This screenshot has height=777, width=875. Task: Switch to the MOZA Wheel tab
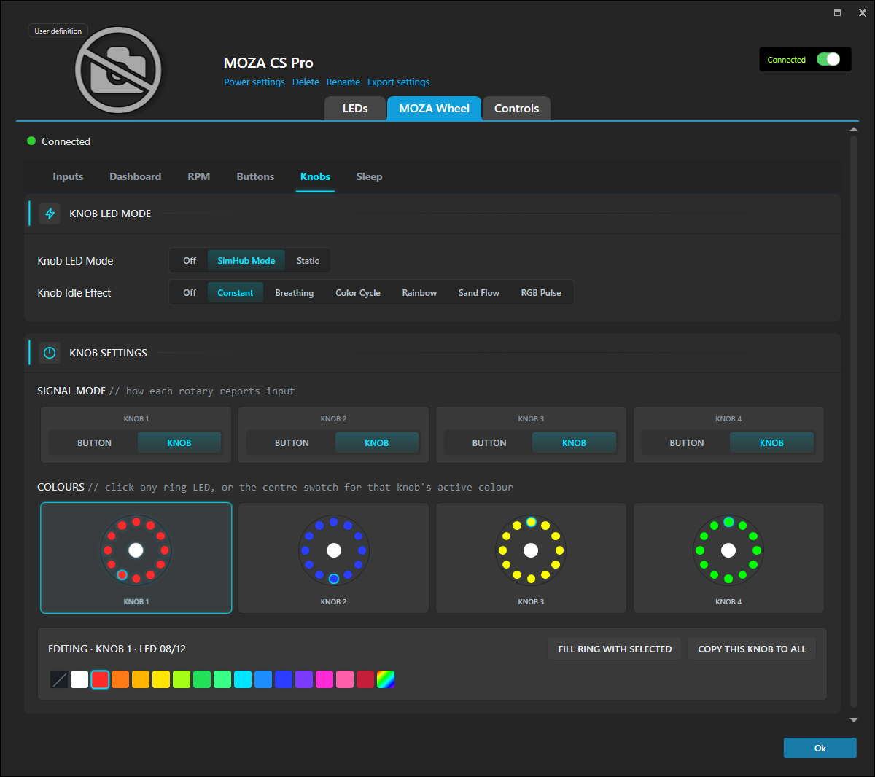click(434, 109)
